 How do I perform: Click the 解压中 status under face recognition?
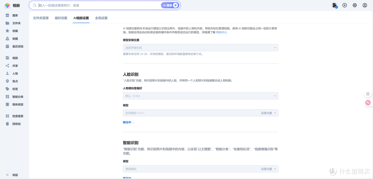128,122
